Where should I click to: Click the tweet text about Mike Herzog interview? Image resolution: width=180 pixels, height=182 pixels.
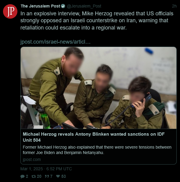click(x=97, y=20)
